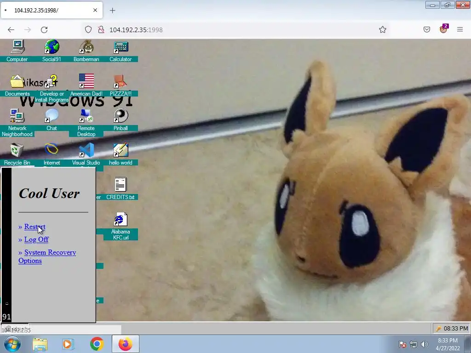Click the shield tracking protection icon
Viewport: 471px width, 353px height.
tap(88, 29)
